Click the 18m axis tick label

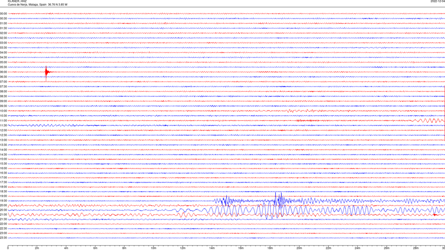point(270,248)
